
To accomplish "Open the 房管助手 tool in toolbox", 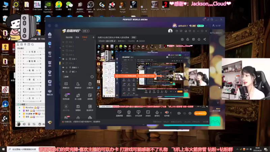I will coord(78,85).
